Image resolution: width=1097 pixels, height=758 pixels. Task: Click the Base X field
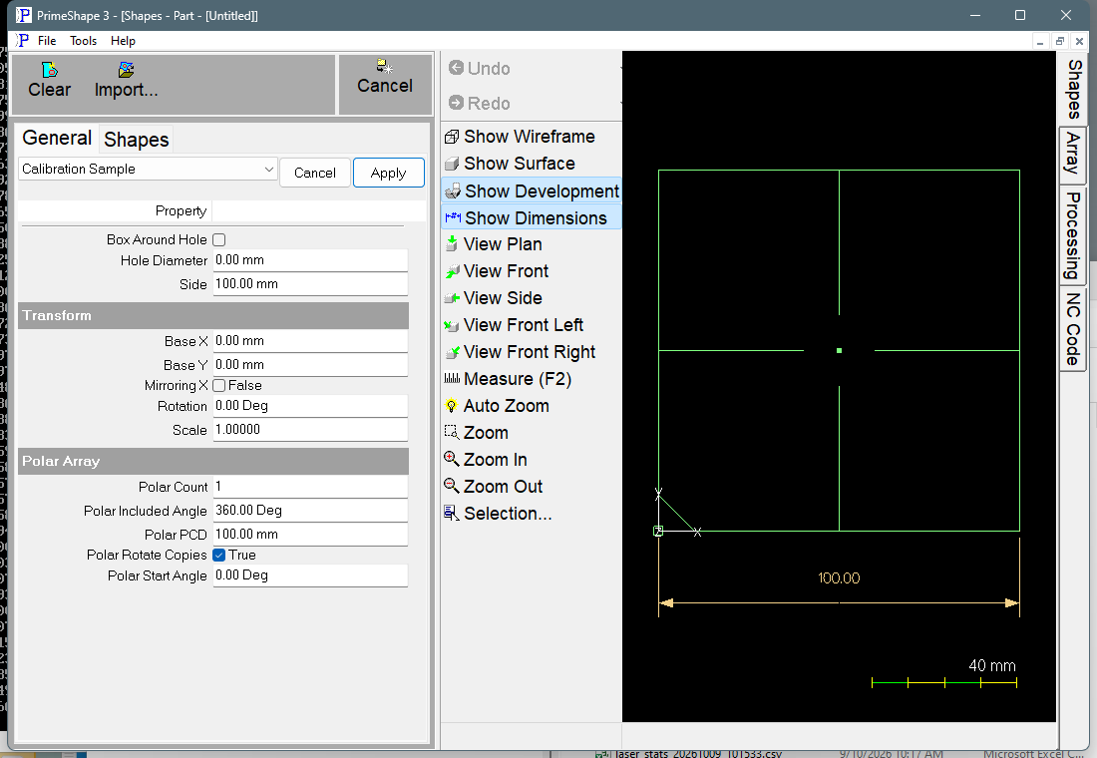pyautogui.click(x=310, y=341)
